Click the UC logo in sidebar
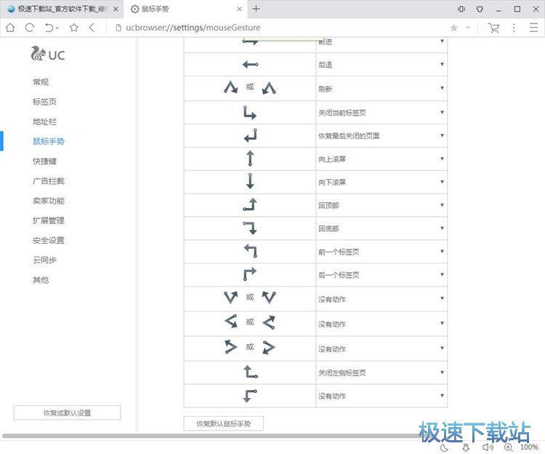Screen dimensions: 545x454 pos(48,54)
